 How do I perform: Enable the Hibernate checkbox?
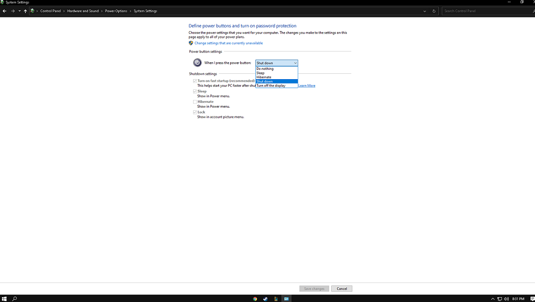[x=195, y=101]
